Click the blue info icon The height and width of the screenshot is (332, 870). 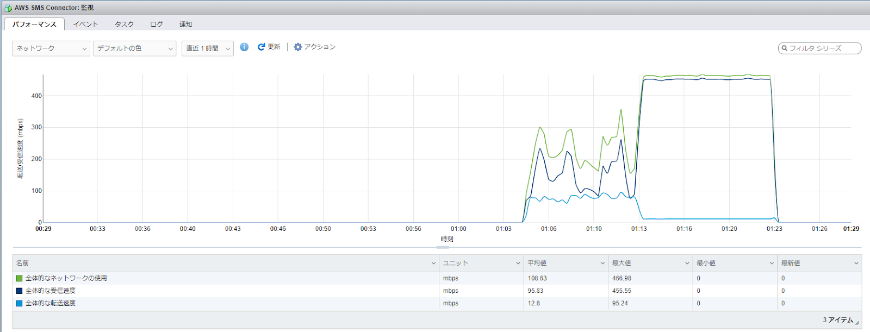coord(244,47)
